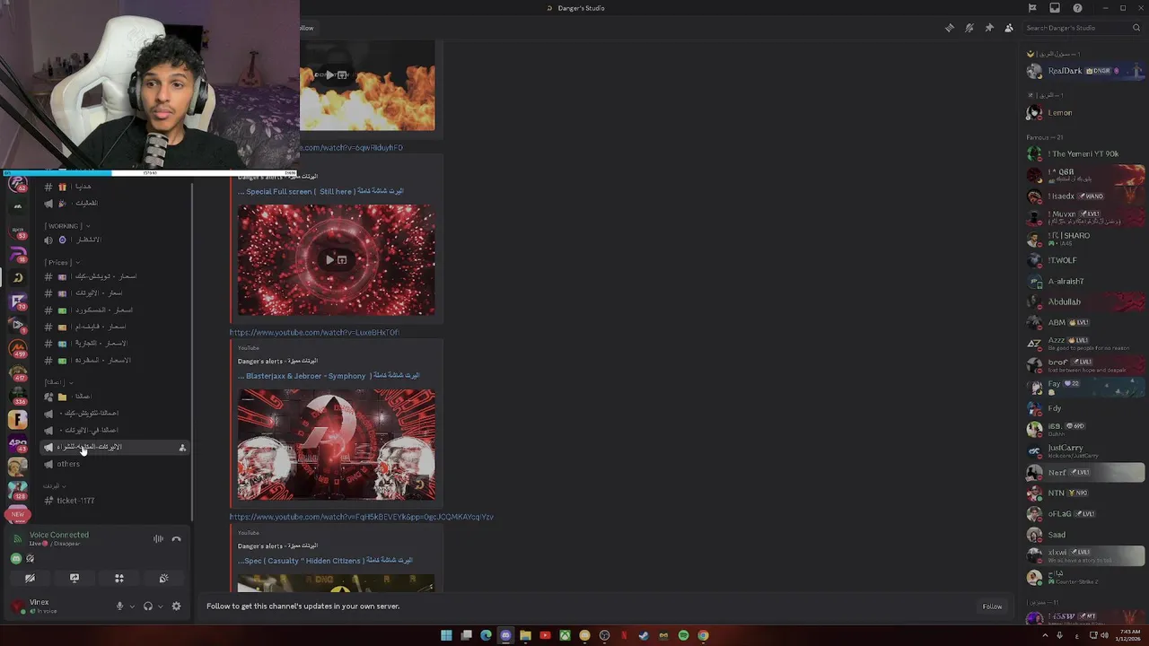Image resolution: width=1149 pixels, height=646 pixels.
Task: Open the soundboard button in voice panel
Action: [x=163, y=579]
